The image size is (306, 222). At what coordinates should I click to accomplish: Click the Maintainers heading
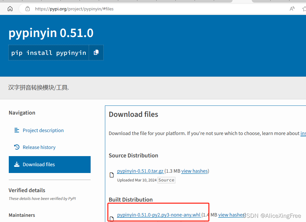(x=22, y=215)
